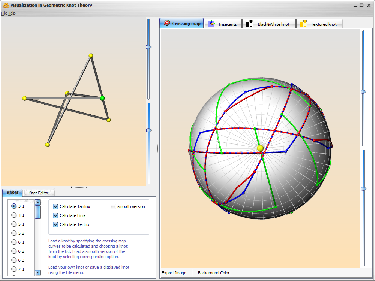The image size is (375, 281).
Task: Click the Textured knot tab icon
Action: point(303,24)
